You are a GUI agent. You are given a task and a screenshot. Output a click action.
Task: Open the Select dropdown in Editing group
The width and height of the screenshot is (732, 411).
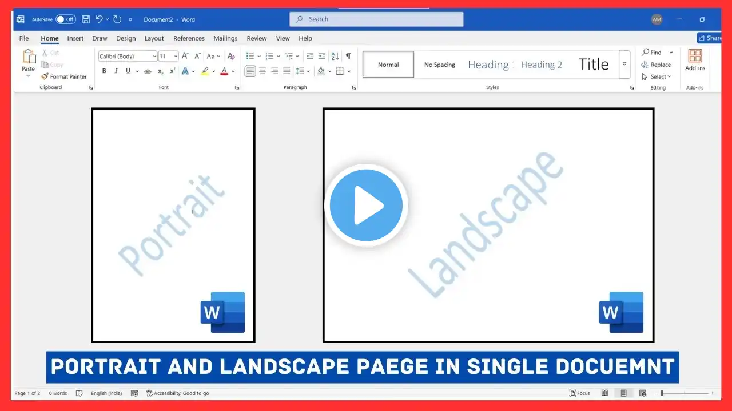coord(656,76)
